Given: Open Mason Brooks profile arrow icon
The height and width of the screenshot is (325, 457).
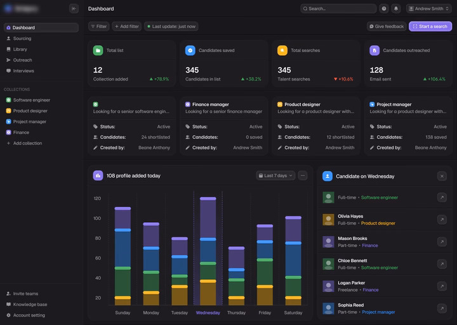Looking at the screenshot, I should pyautogui.click(x=442, y=242).
